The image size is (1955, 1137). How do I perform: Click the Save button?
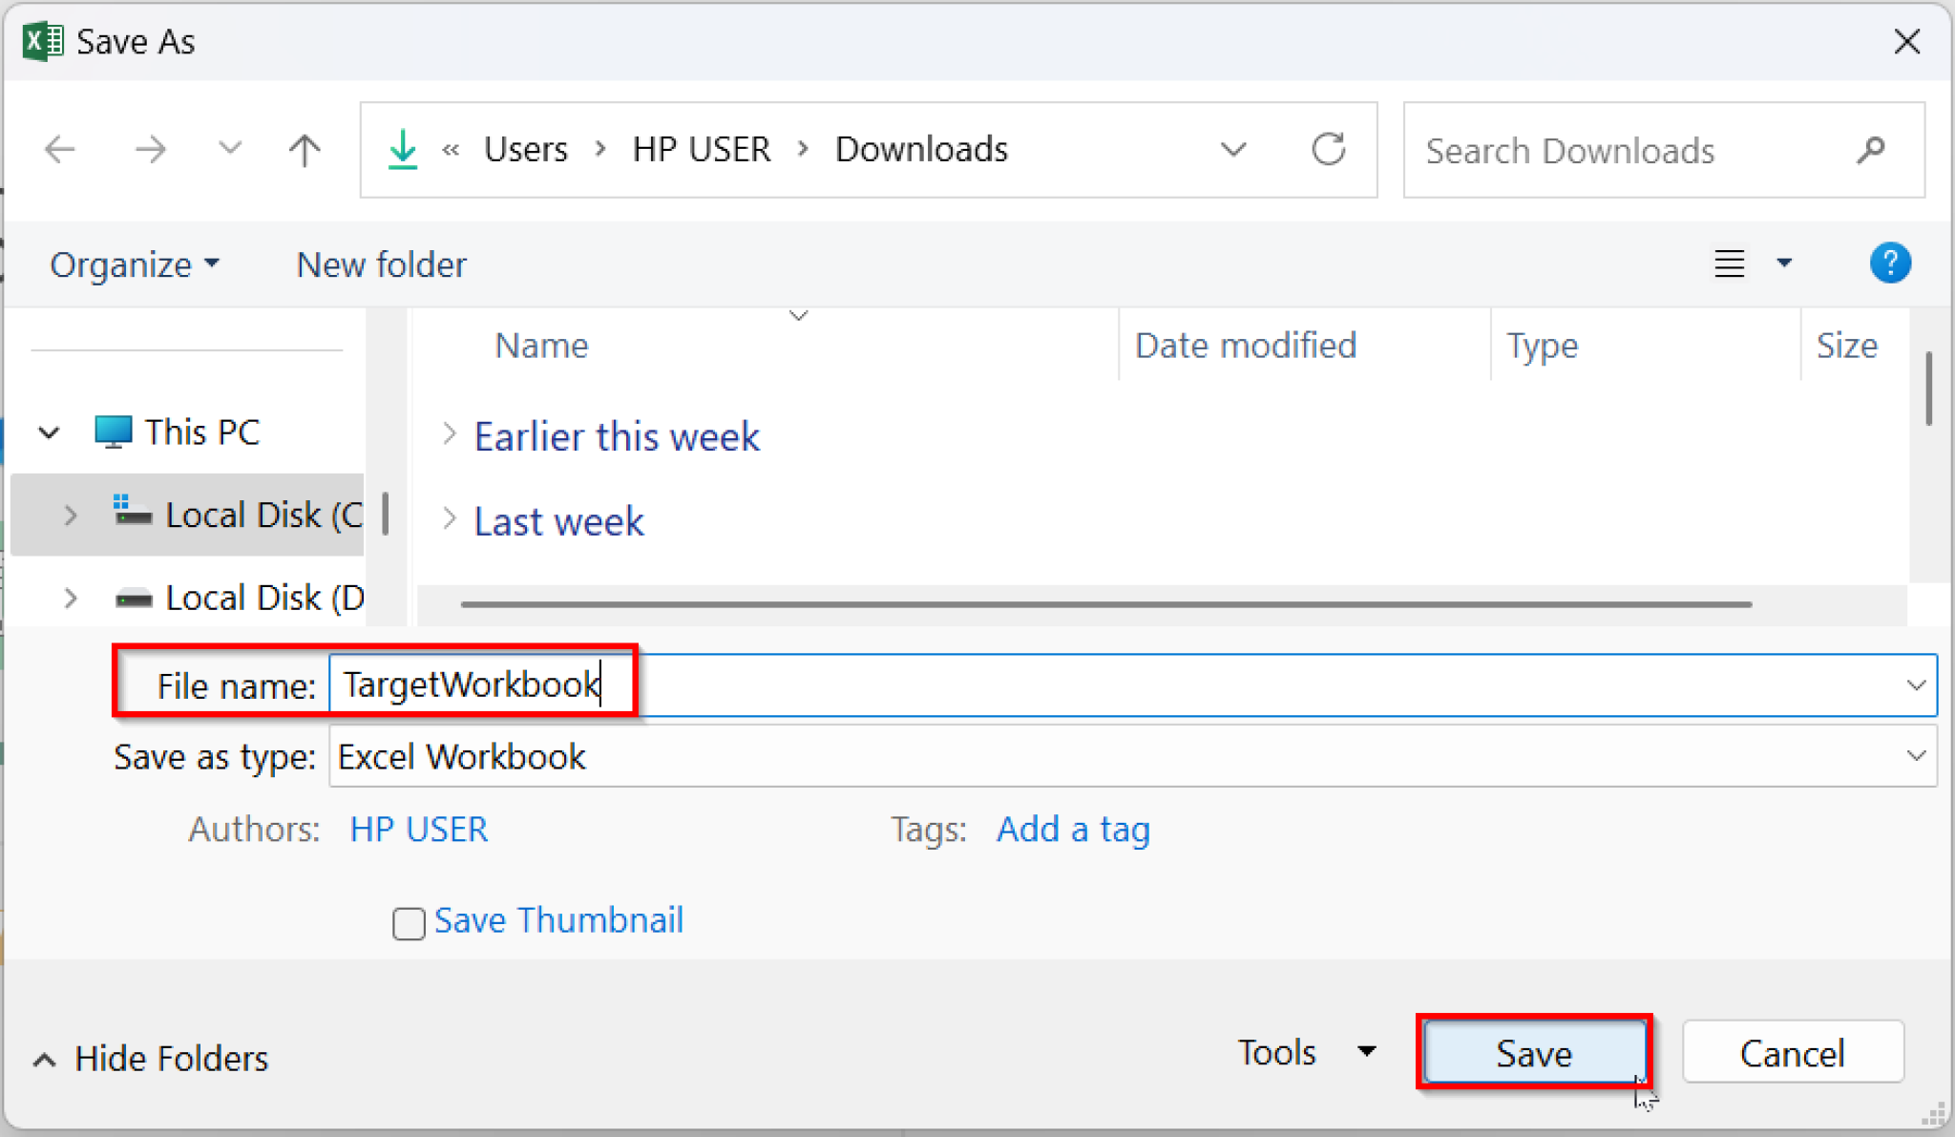(x=1533, y=1053)
